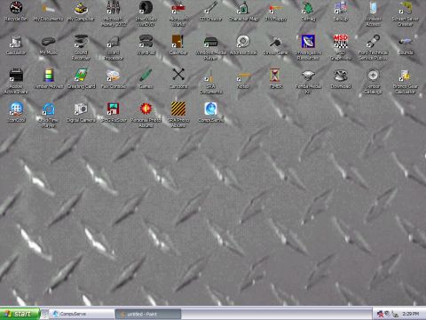Open the Games desktop icon
The width and height of the screenshot is (426, 320).
pos(146,76)
